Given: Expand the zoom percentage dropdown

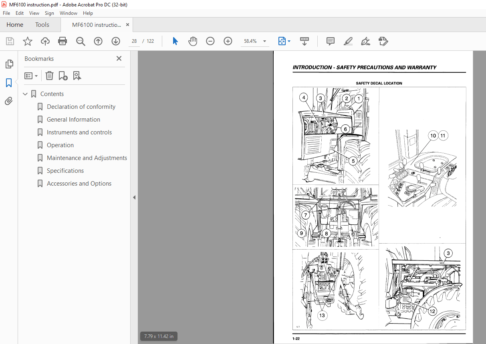Looking at the screenshot, I should (264, 41).
